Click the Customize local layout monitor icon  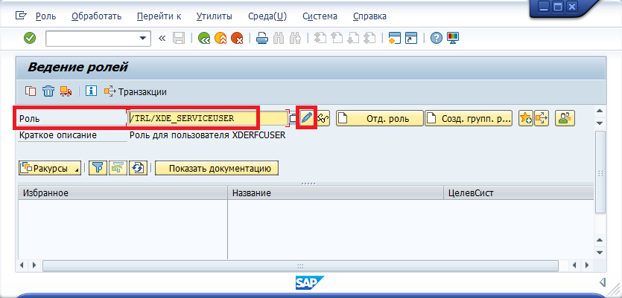coord(453,38)
